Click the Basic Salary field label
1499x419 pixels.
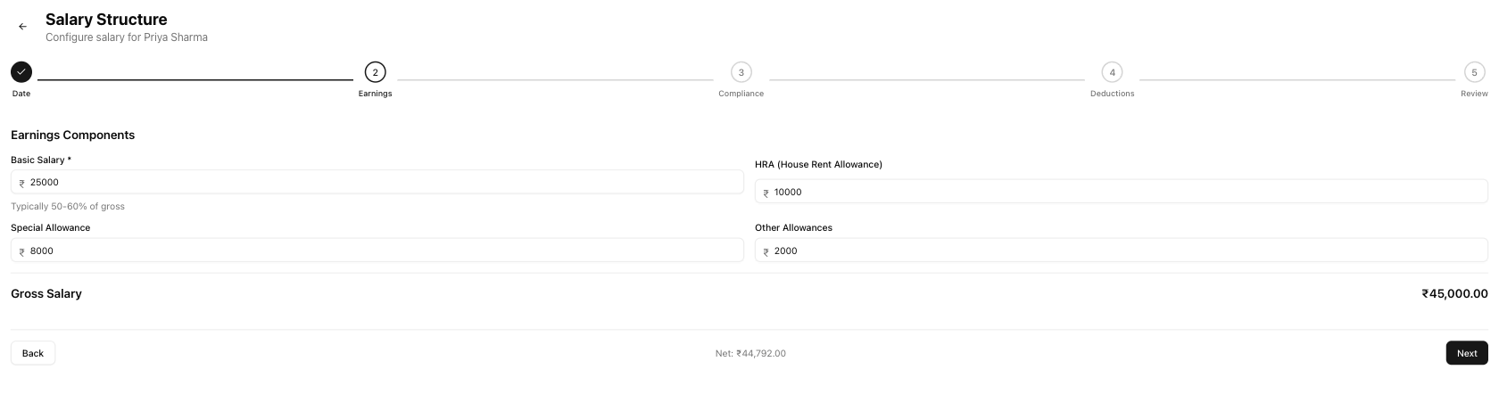tap(40, 160)
